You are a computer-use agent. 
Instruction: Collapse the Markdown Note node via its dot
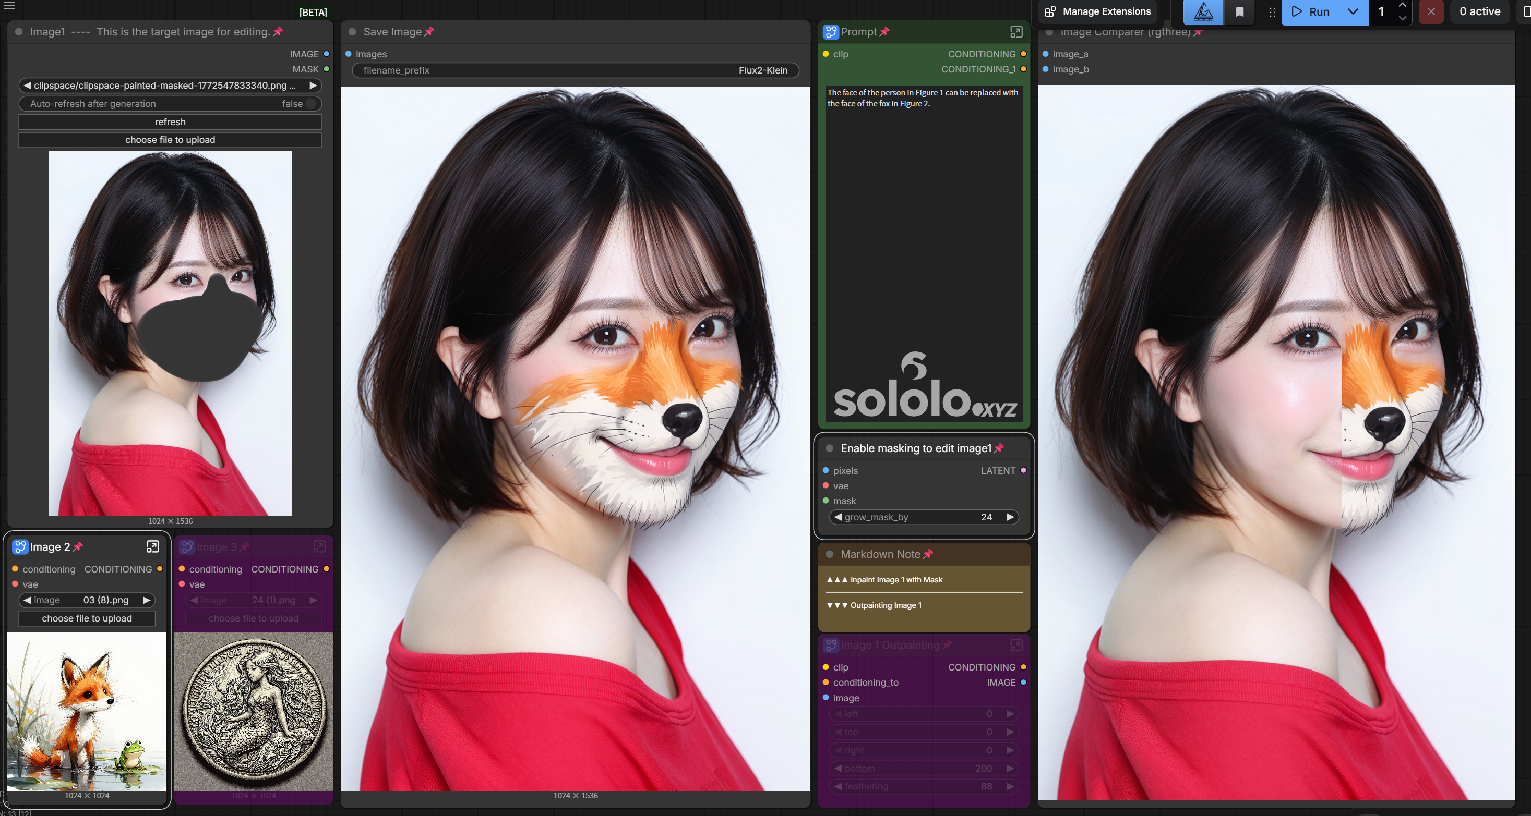point(830,554)
